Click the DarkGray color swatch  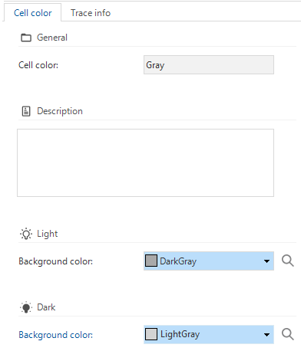click(151, 261)
